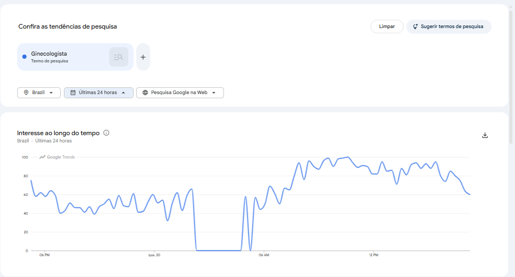Click the sparkle icon in Sugerir termos
Image resolution: width=515 pixels, height=277 pixels.
click(415, 27)
